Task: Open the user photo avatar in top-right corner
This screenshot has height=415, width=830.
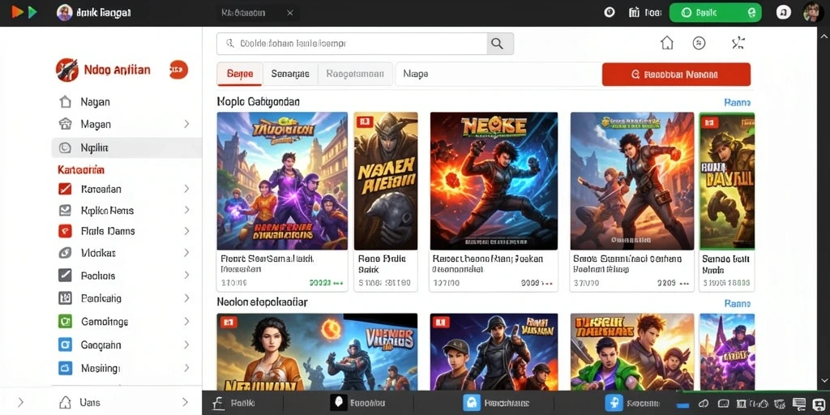Action: click(812, 12)
